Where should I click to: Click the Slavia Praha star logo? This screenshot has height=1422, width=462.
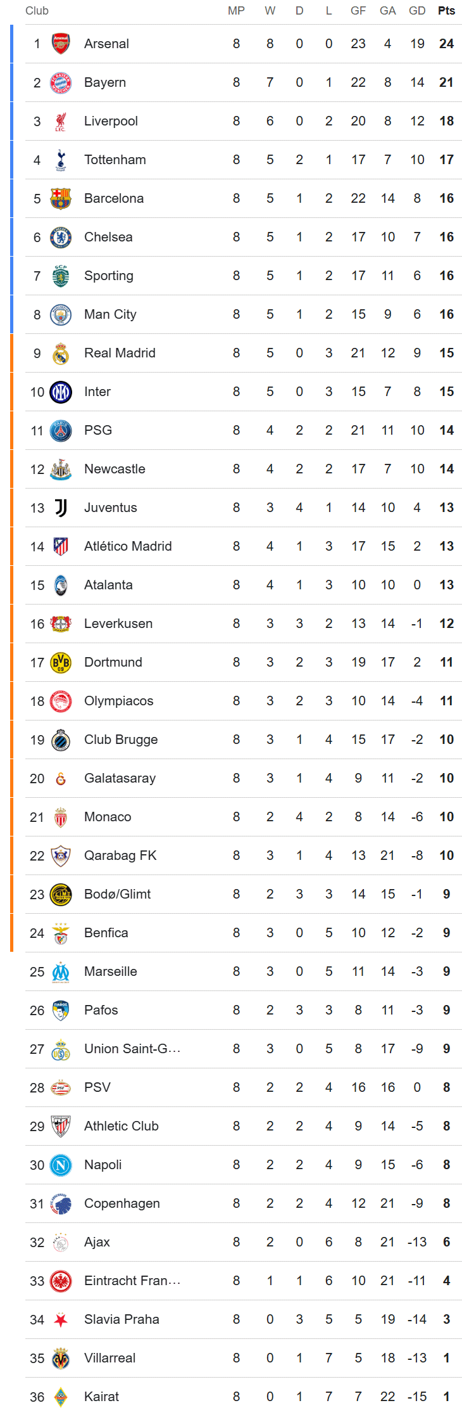click(61, 1319)
